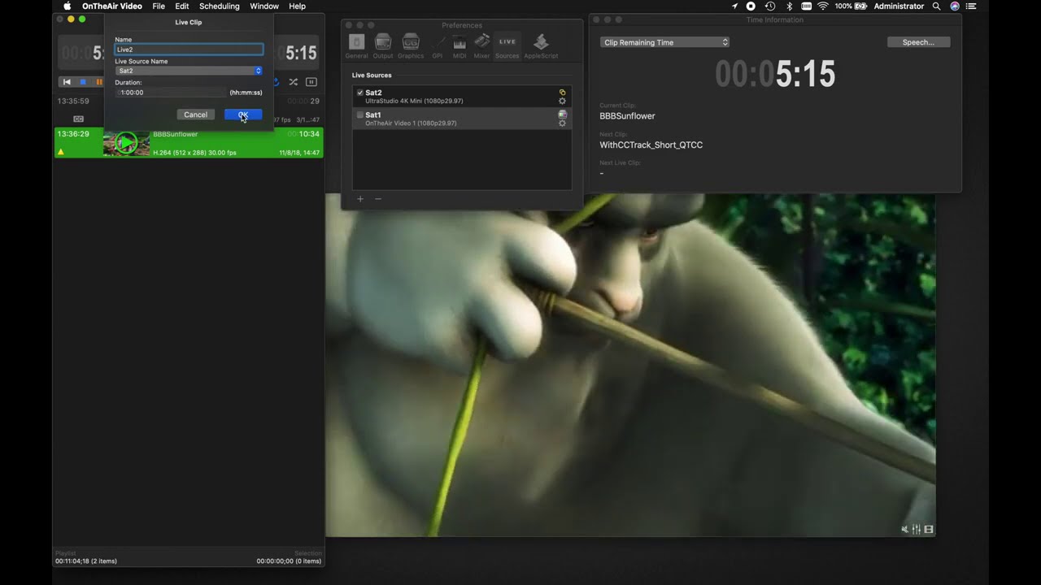Click the location arrow icon in menu bar
Image resolution: width=1041 pixels, height=585 pixels.
pyautogui.click(x=735, y=6)
